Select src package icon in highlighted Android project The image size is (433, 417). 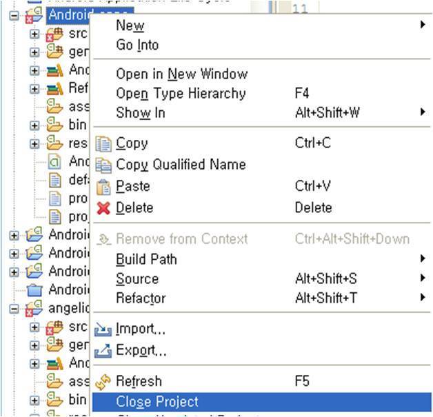click(54, 34)
